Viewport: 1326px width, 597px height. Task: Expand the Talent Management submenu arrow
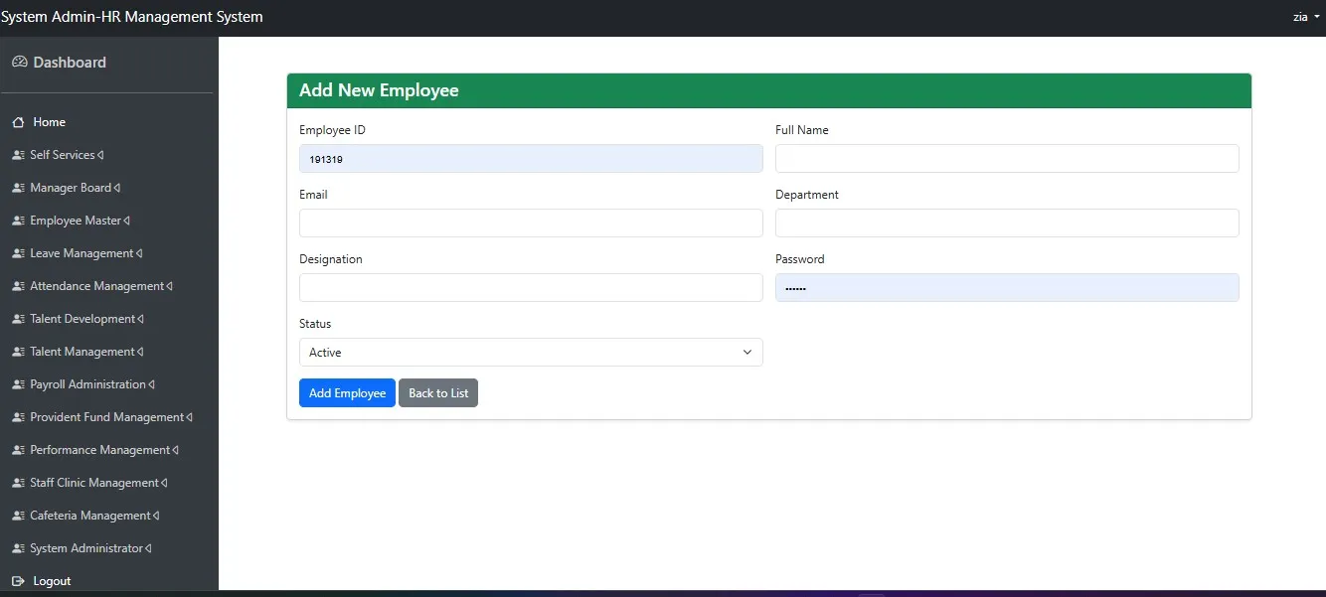(140, 352)
